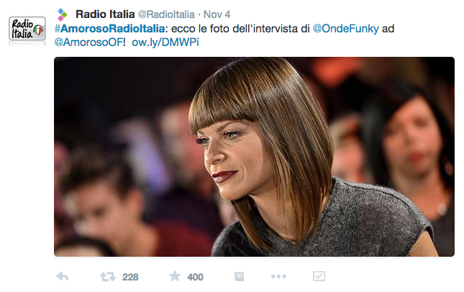Open the Radio Italia display name
Viewport: 464px width, 292px height.
(105, 14)
